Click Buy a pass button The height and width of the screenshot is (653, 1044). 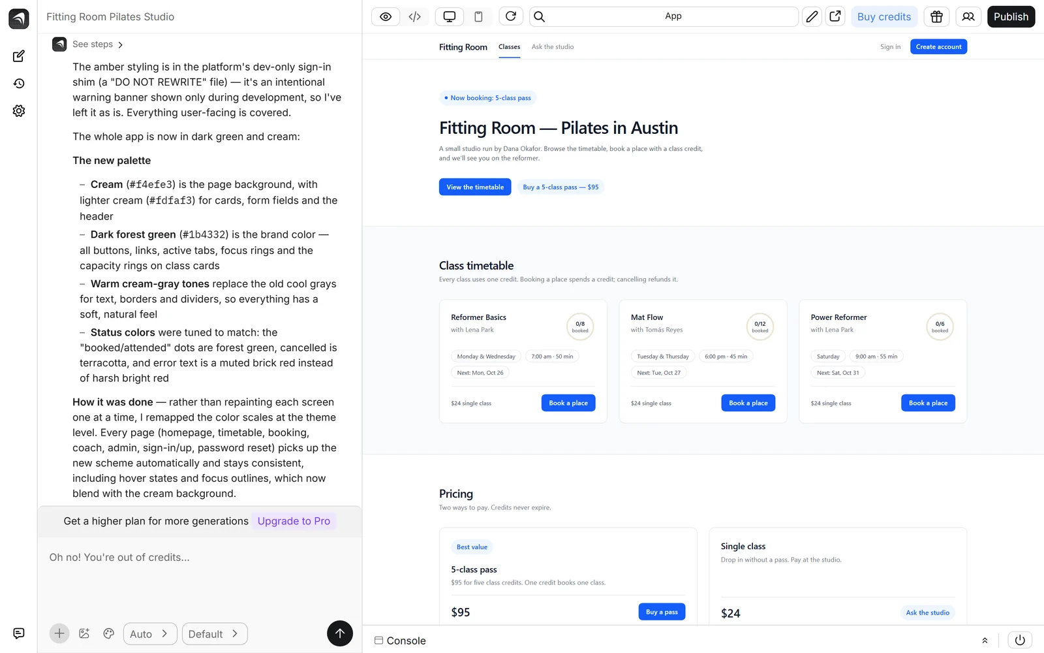662,612
